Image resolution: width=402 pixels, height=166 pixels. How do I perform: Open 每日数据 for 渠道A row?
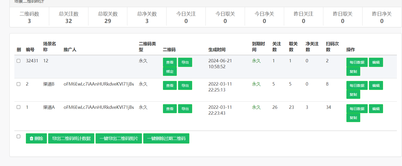click(357, 109)
